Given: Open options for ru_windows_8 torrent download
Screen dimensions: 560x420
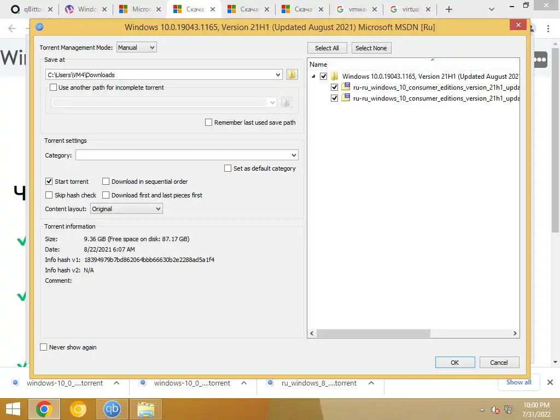Looking at the screenshot, I should [371, 383].
